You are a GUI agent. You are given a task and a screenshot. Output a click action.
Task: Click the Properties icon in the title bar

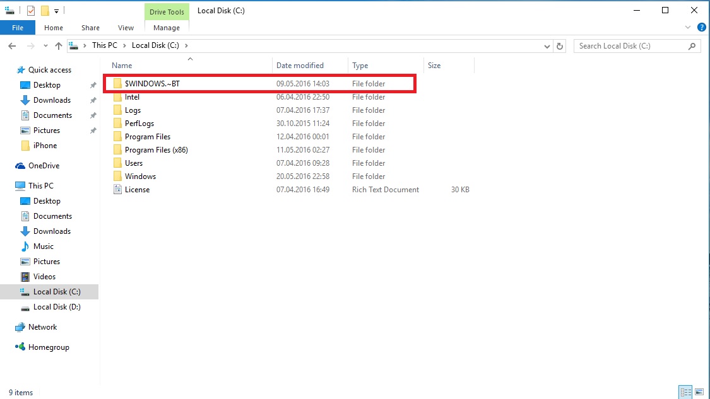point(31,11)
